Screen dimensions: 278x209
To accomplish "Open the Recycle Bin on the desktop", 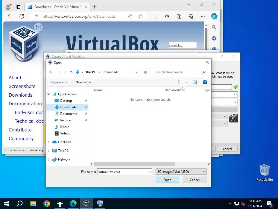I will [264, 173].
